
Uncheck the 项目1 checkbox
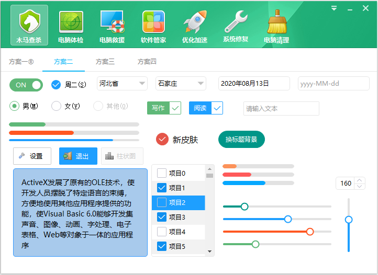[162, 188]
